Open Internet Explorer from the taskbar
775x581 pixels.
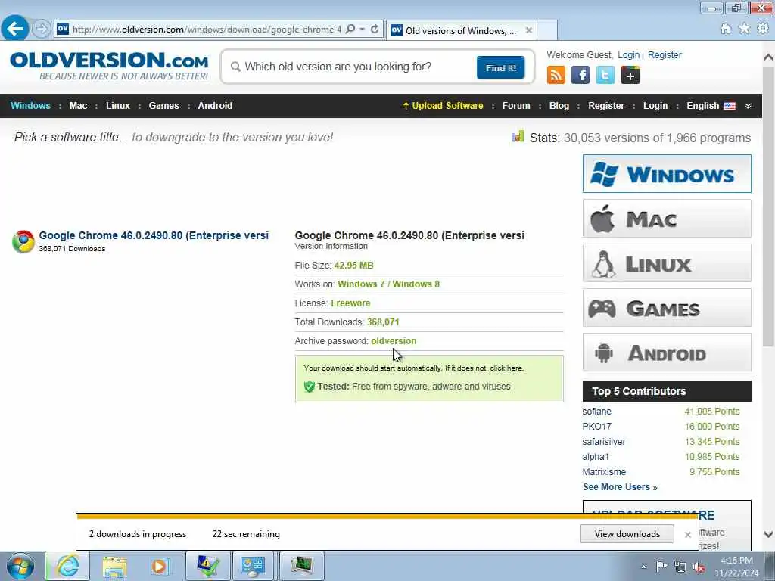pos(67,566)
